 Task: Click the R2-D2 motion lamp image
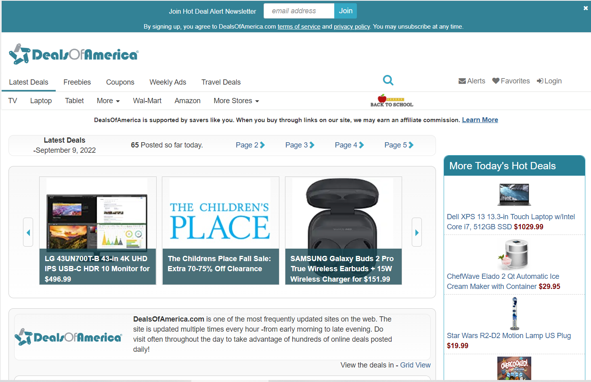coord(515,313)
